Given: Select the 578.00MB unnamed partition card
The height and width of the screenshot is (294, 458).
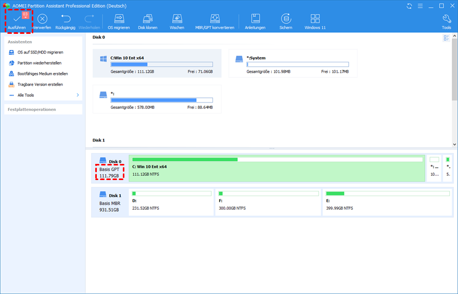Looking at the screenshot, I should (x=157, y=99).
